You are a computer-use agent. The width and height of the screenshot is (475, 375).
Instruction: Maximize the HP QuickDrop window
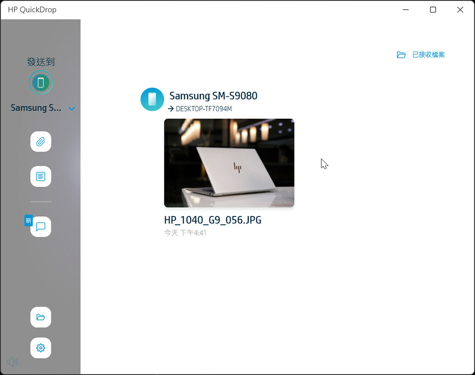coord(433,10)
